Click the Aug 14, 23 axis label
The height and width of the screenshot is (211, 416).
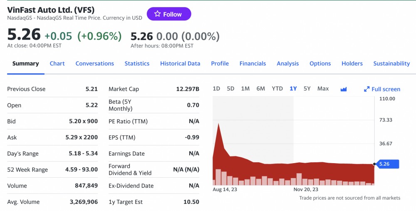click(225, 189)
